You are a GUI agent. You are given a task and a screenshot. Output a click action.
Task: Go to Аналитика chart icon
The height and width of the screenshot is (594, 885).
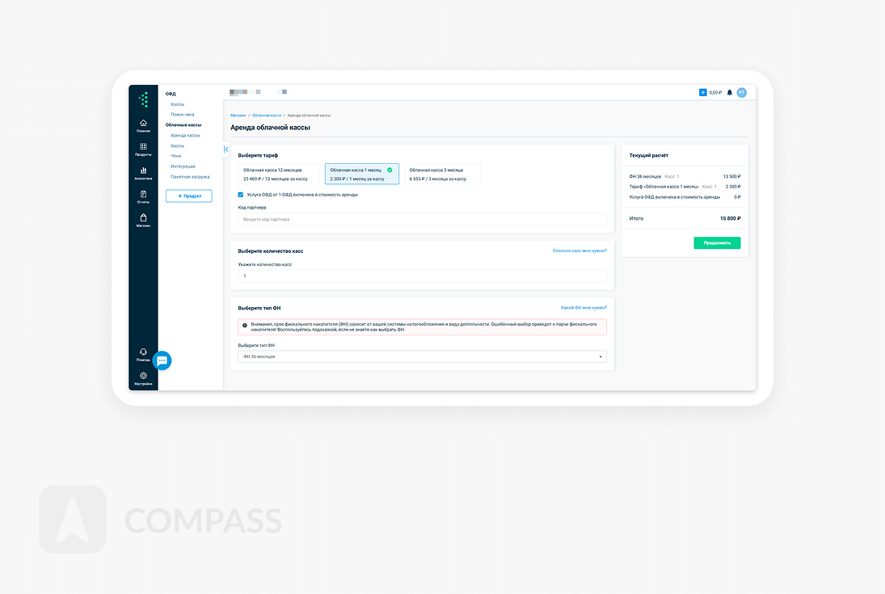(143, 171)
